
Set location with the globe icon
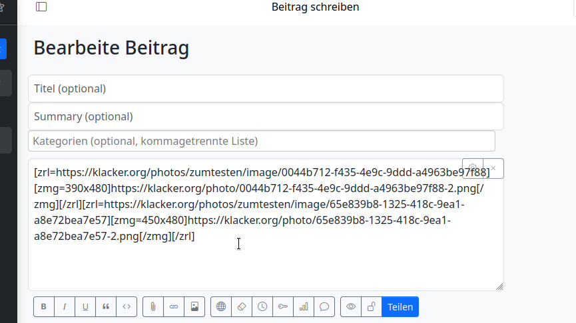click(221, 307)
